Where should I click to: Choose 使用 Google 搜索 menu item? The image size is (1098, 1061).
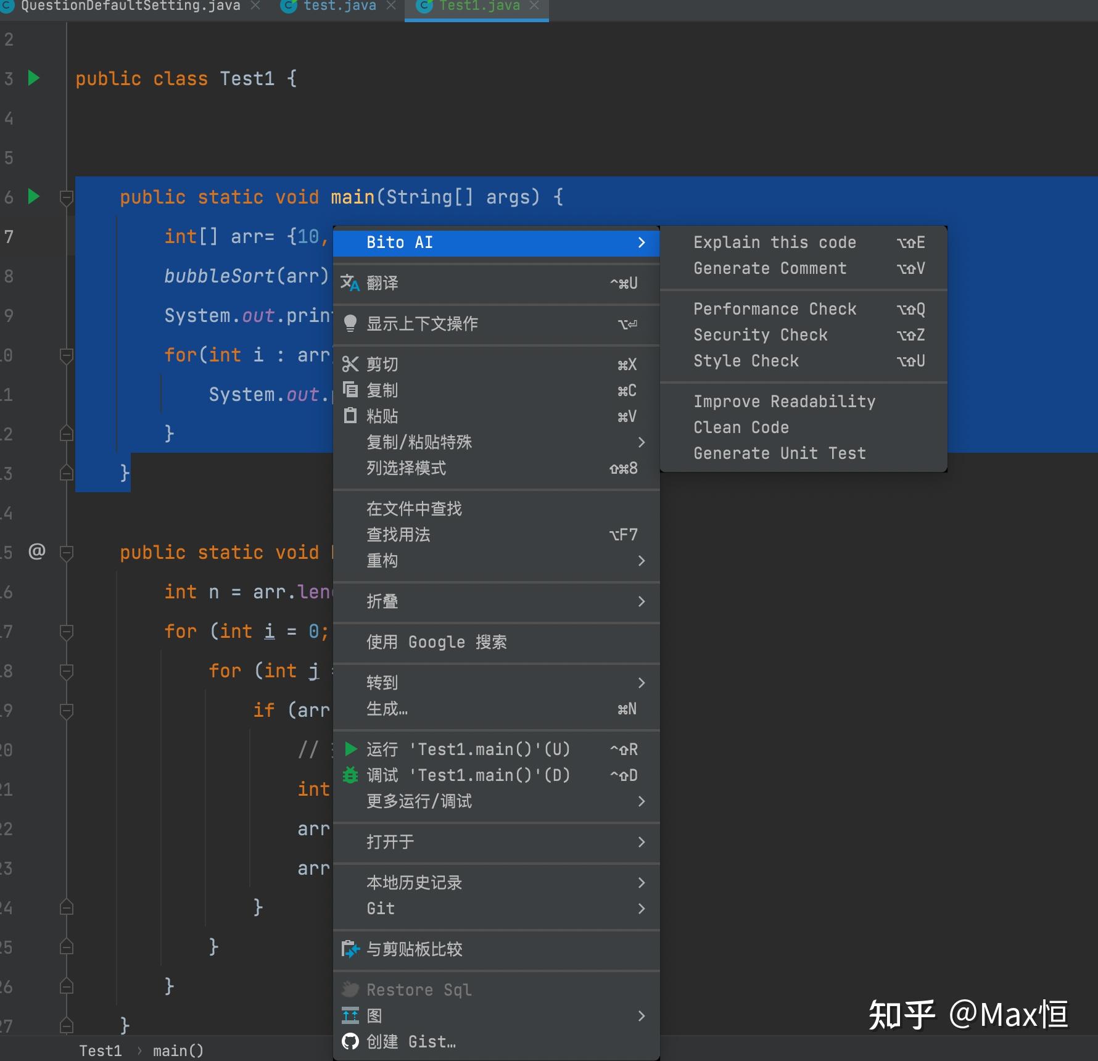[x=497, y=642]
